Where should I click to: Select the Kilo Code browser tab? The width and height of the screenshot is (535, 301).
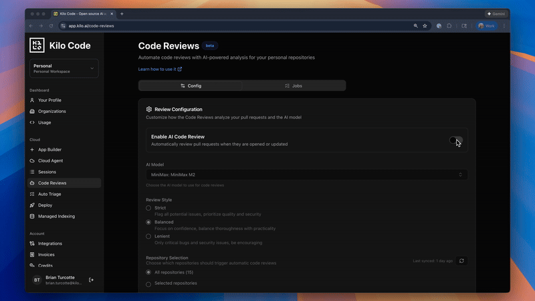click(x=84, y=14)
